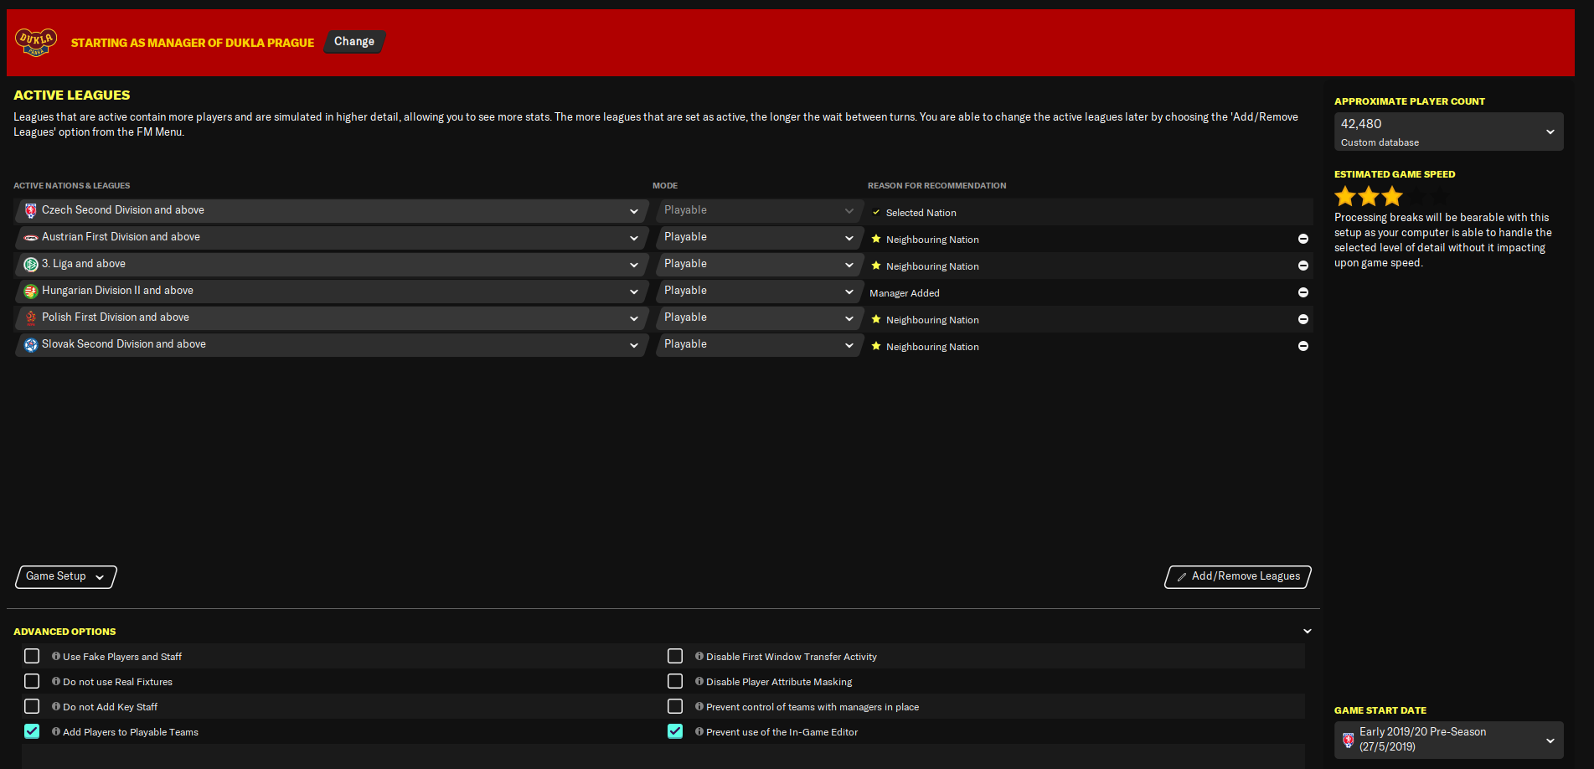The width and height of the screenshot is (1594, 769).
Task: Change 3. Liga mode from Playable
Action: tap(759, 265)
